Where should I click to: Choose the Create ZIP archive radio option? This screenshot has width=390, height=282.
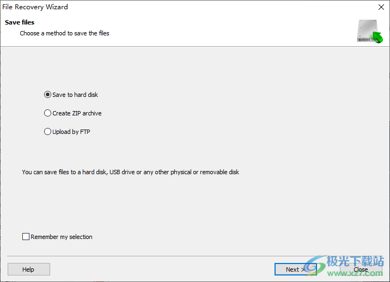(x=47, y=113)
